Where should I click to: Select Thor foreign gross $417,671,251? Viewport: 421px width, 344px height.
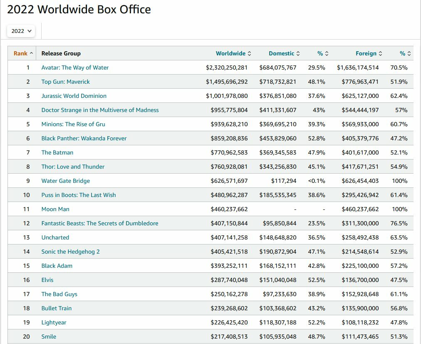point(360,167)
